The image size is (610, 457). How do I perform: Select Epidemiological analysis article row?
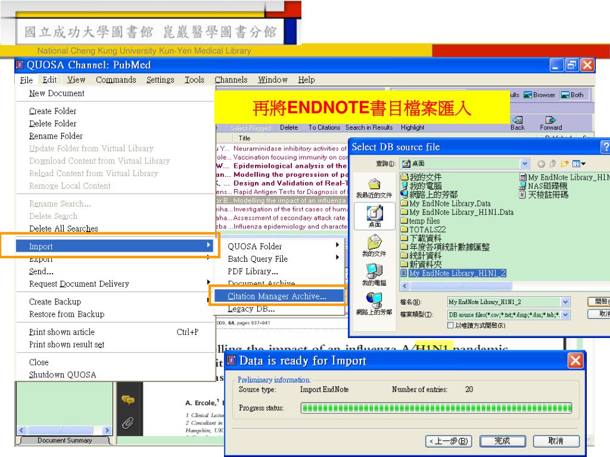(282, 166)
